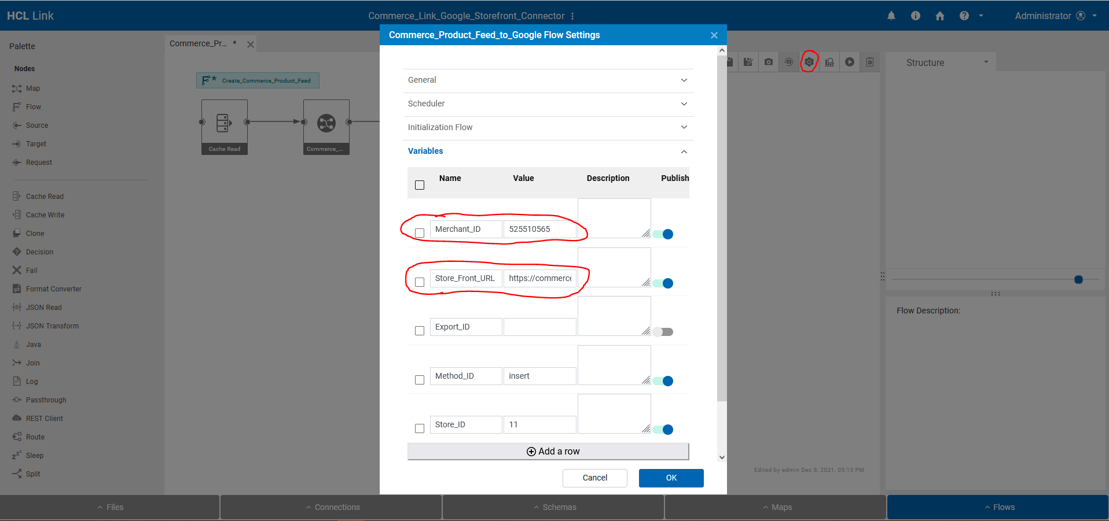1109x521 pixels.
Task: Open the help question mark icon
Action: (964, 16)
